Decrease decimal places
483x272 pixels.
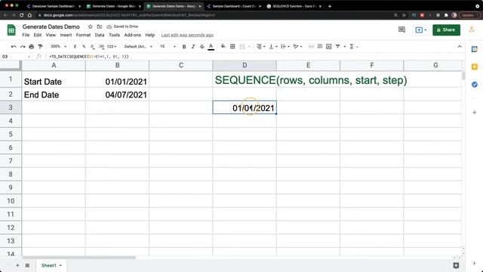(92, 47)
